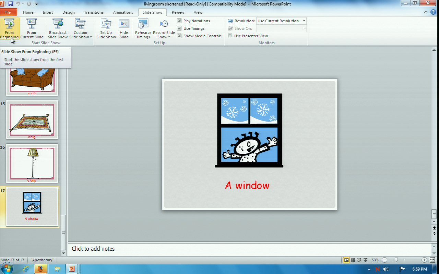This screenshot has width=439, height=274.
Task: Toggle the Use Timings checkbox
Action: pyautogui.click(x=179, y=28)
